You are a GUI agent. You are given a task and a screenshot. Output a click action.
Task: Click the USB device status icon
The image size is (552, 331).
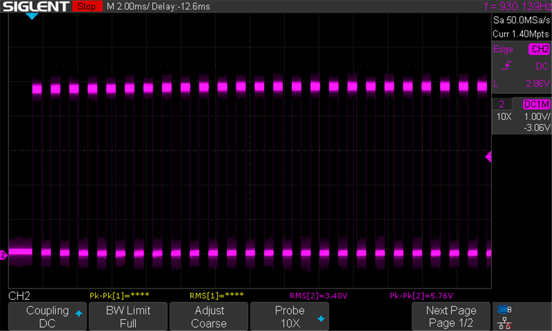coord(504,309)
